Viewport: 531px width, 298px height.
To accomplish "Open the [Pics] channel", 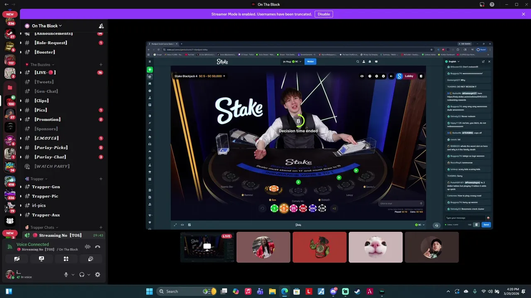I will click(x=64, y=110).
